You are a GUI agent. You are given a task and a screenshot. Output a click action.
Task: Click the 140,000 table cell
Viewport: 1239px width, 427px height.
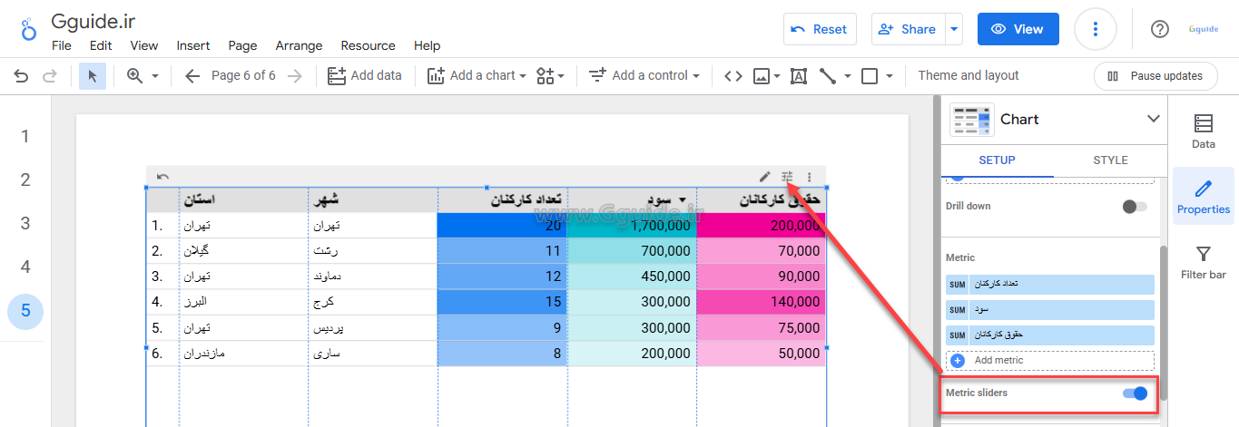[x=762, y=302]
